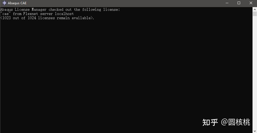Click the quoted word "cae" in console
257x133 pixels.
point(6,14)
